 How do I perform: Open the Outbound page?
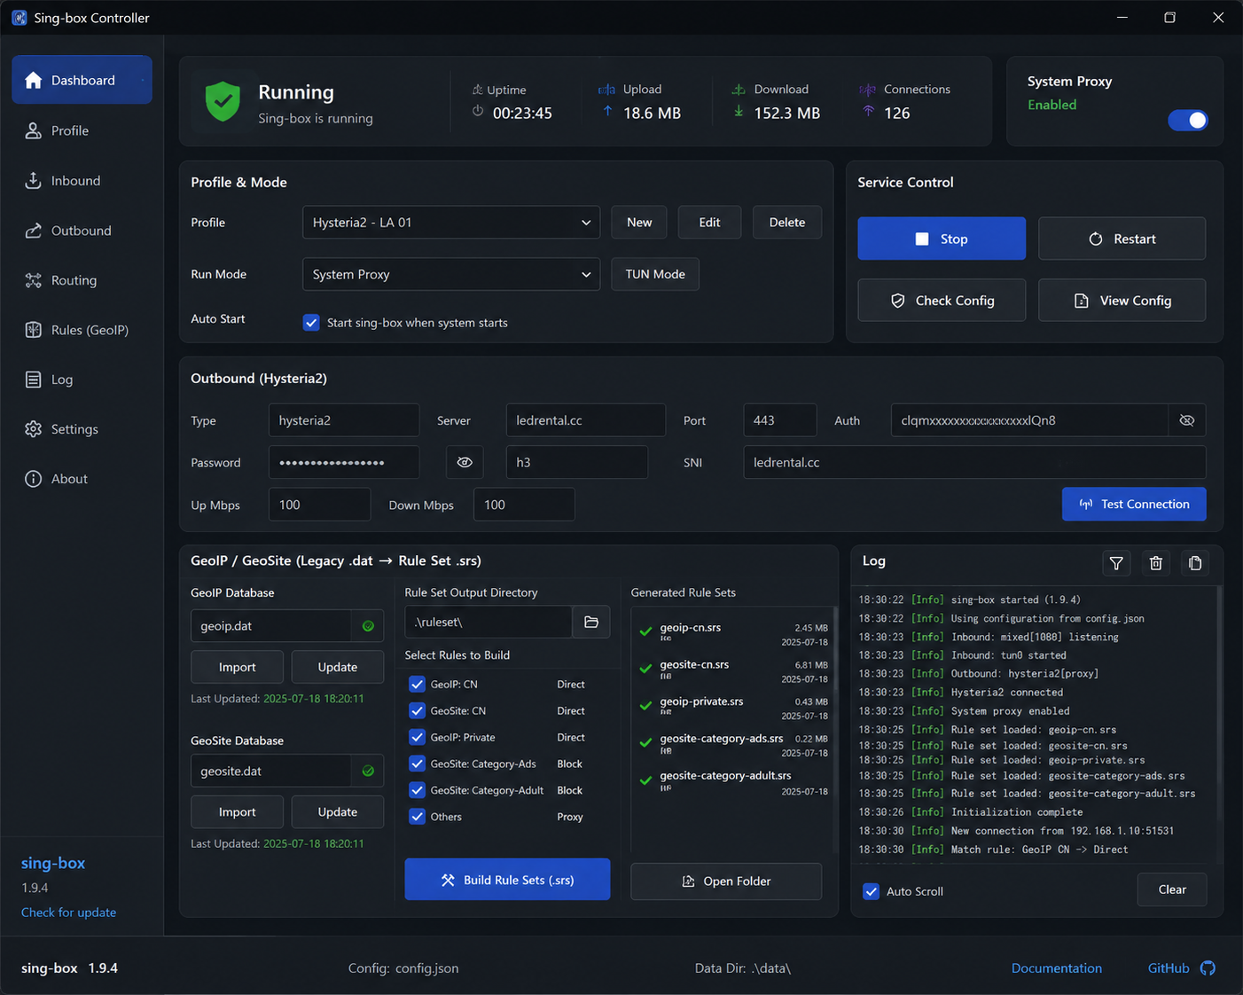pyautogui.click(x=82, y=231)
